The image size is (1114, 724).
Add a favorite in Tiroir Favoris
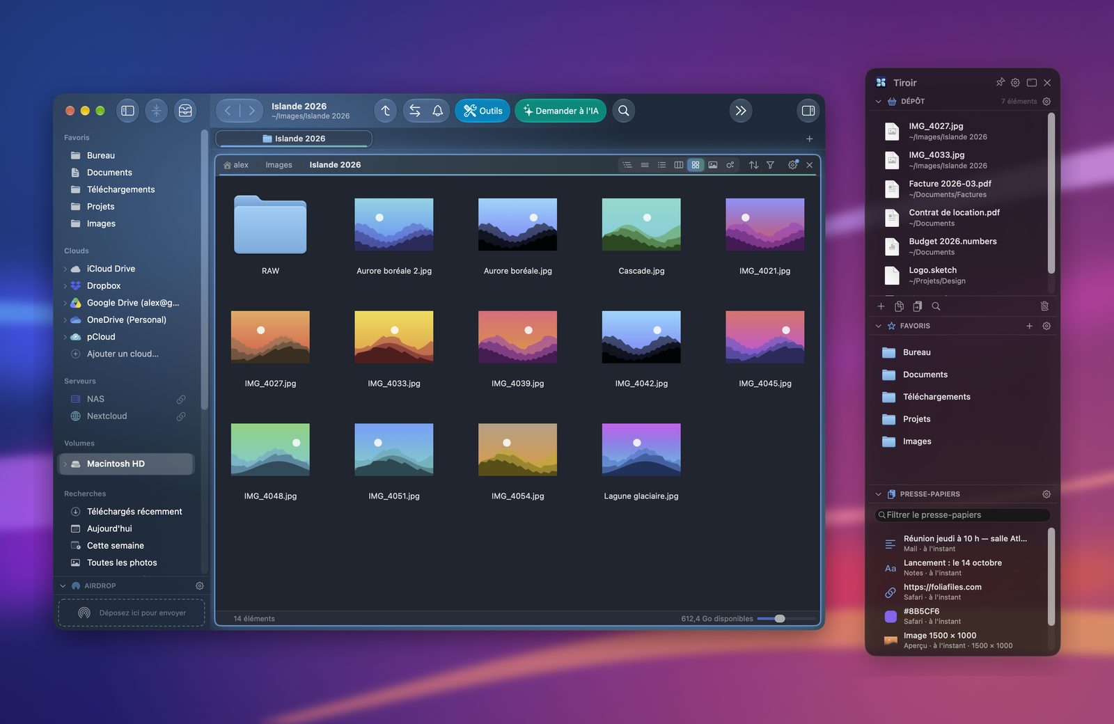[x=1029, y=326]
